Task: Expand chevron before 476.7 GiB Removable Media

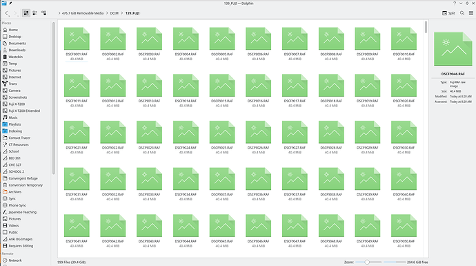Action: [x=59, y=13]
